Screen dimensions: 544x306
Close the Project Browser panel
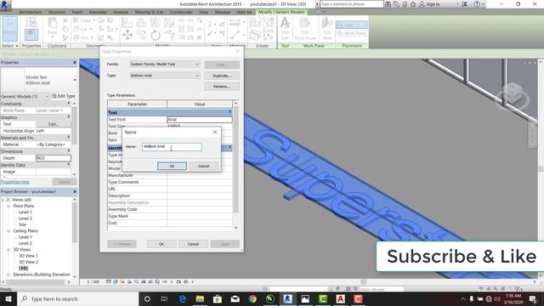coord(75,191)
